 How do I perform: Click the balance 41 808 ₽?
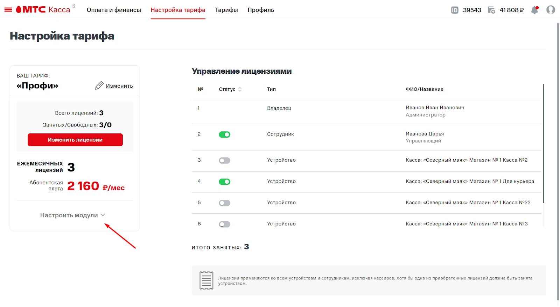click(512, 10)
